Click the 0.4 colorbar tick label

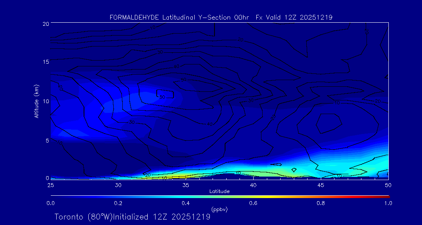coord(186,203)
